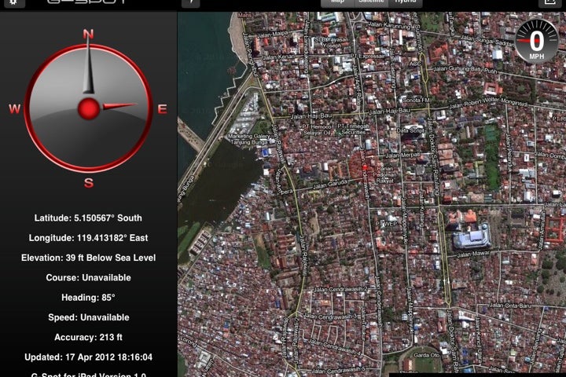Switch map view to Satellite mode
Image resolution: width=566 pixels, height=377 pixels.
click(371, 2)
